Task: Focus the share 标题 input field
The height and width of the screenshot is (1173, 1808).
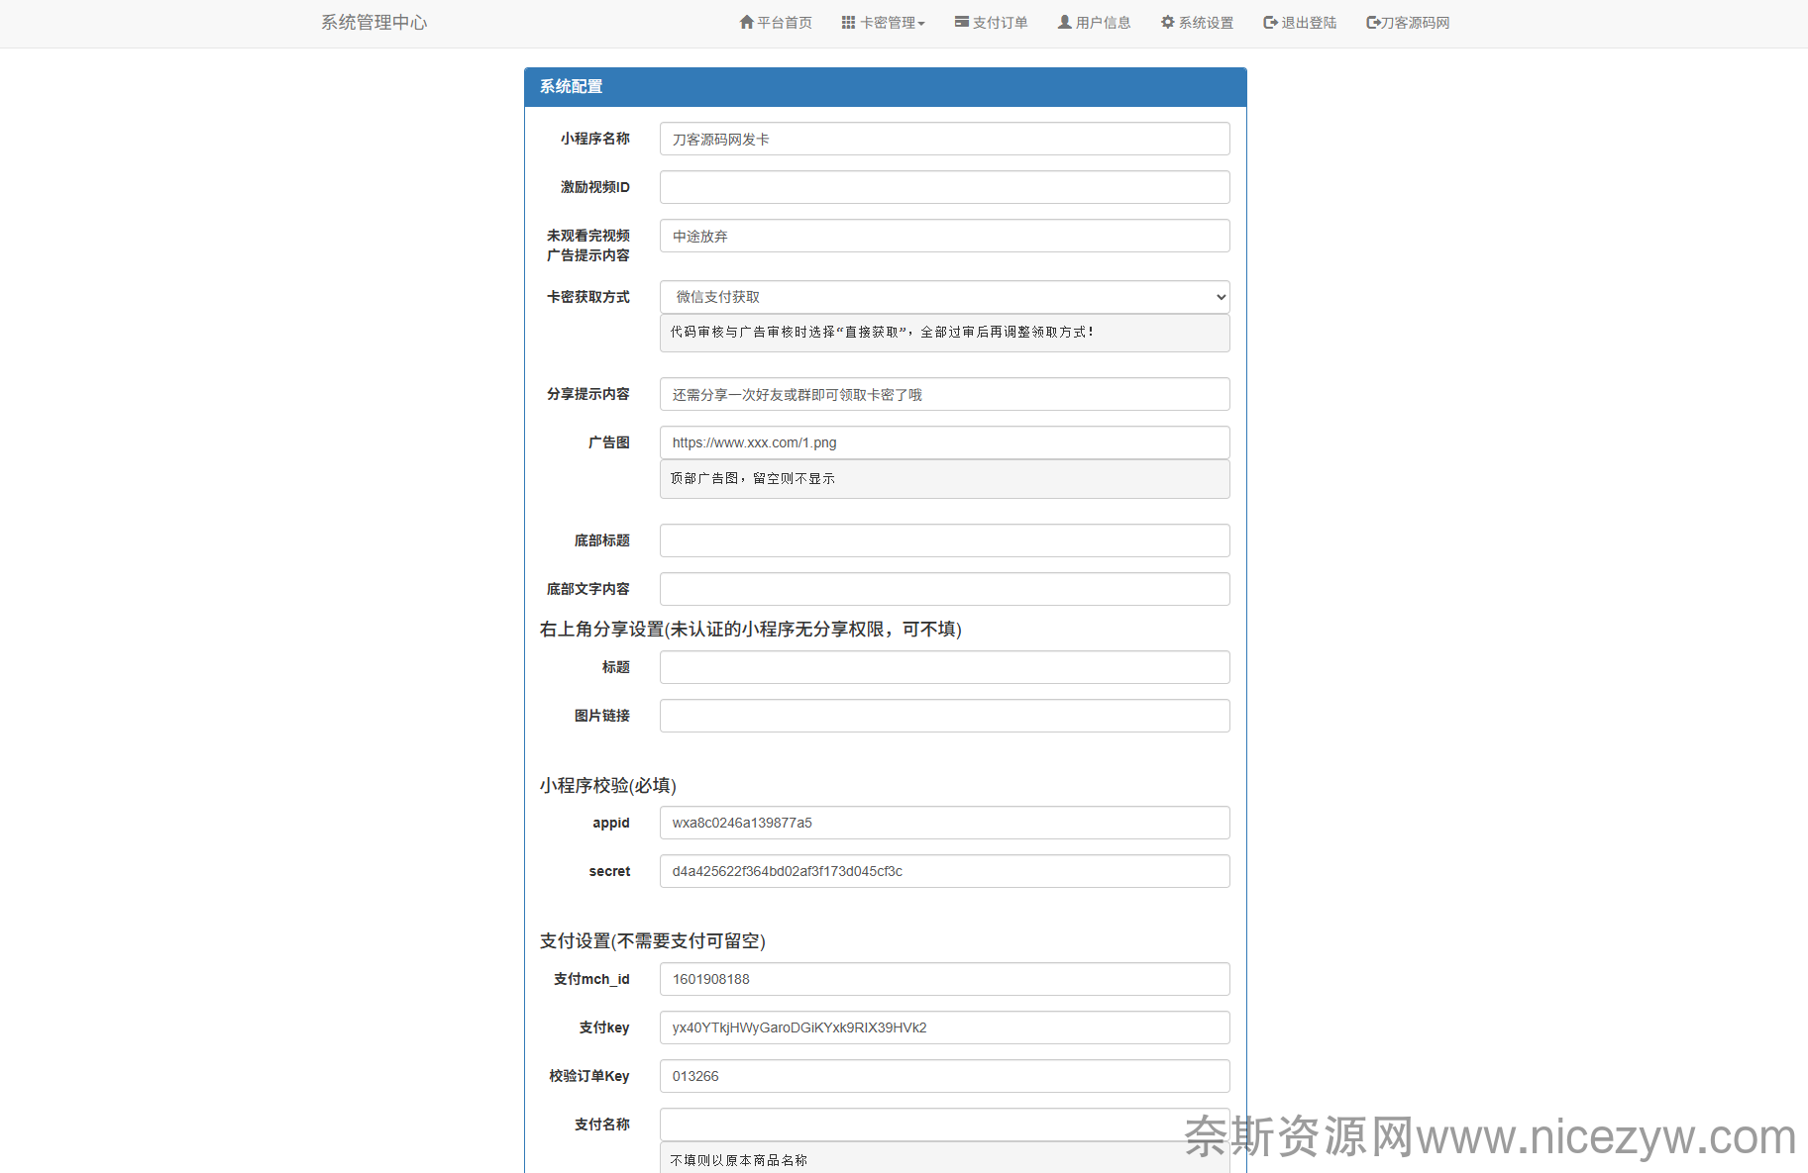Action: point(944,667)
